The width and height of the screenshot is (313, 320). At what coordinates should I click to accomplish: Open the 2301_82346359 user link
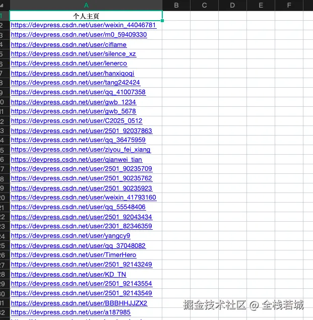(x=82, y=226)
